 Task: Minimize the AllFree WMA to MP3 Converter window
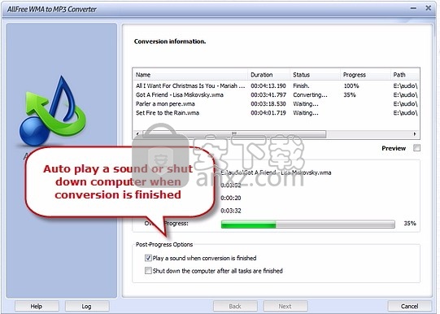(413, 8)
